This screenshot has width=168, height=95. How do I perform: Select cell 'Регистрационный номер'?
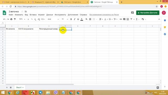(49, 29)
